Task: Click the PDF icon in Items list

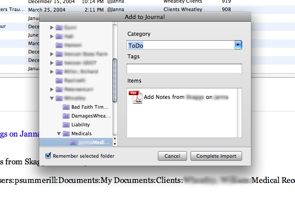Action: point(135,97)
